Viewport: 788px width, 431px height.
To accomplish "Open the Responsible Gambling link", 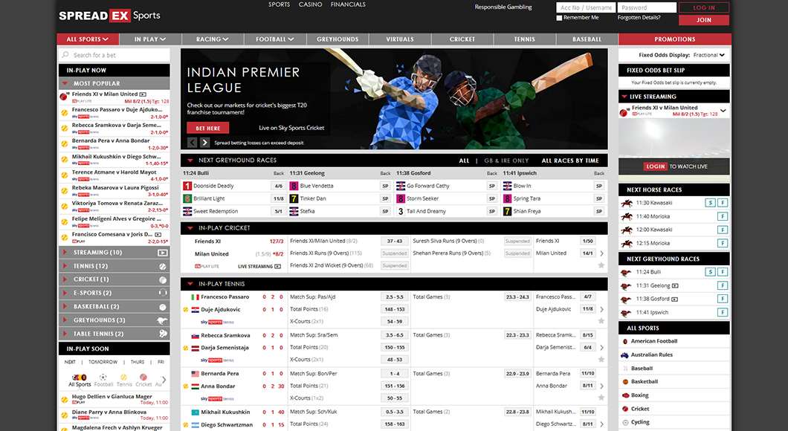I will (x=503, y=7).
